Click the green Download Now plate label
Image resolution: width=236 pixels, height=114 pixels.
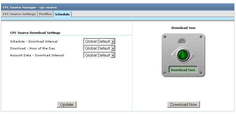pos(183,70)
